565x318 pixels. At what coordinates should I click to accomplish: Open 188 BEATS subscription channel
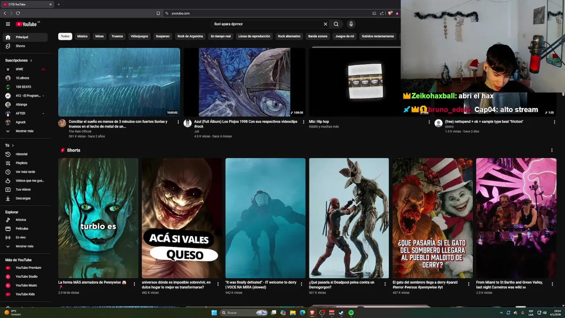25,87
